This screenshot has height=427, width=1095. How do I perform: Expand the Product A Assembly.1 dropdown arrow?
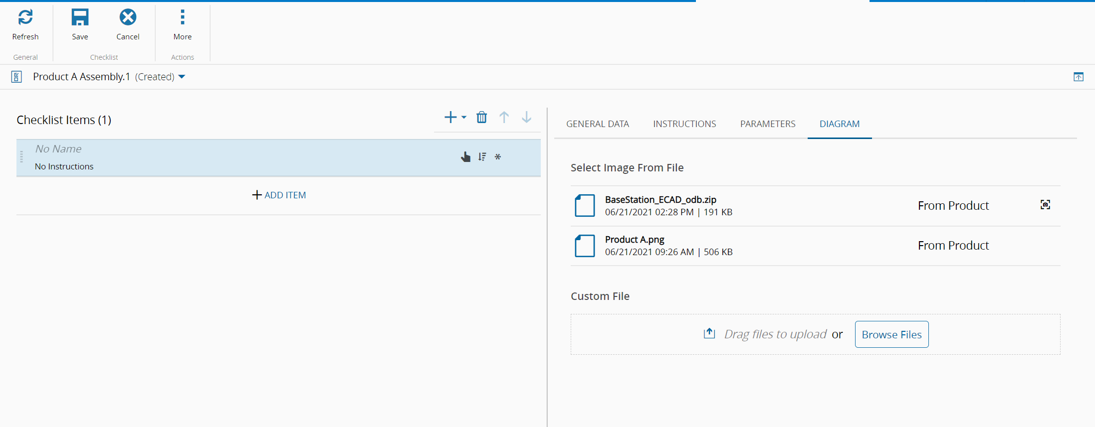pos(182,77)
